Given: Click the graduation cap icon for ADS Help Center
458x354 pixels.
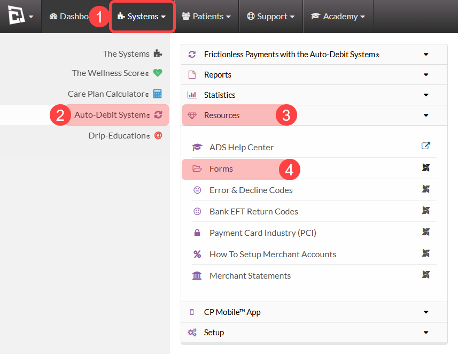Looking at the screenshot, I should (x=197, y=147).
